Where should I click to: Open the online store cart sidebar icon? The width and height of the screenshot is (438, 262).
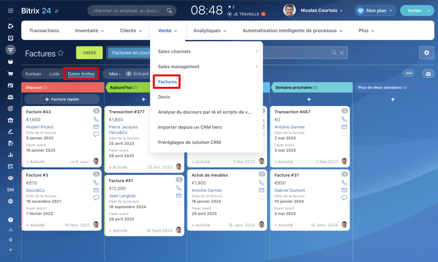coord(11,74)
